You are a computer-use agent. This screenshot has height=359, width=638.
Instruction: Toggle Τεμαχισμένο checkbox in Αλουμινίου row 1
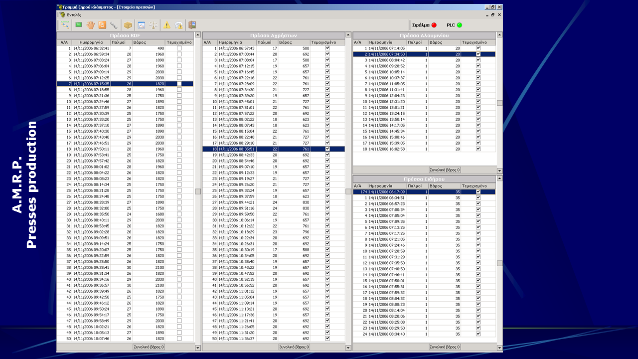pos(478,48)
